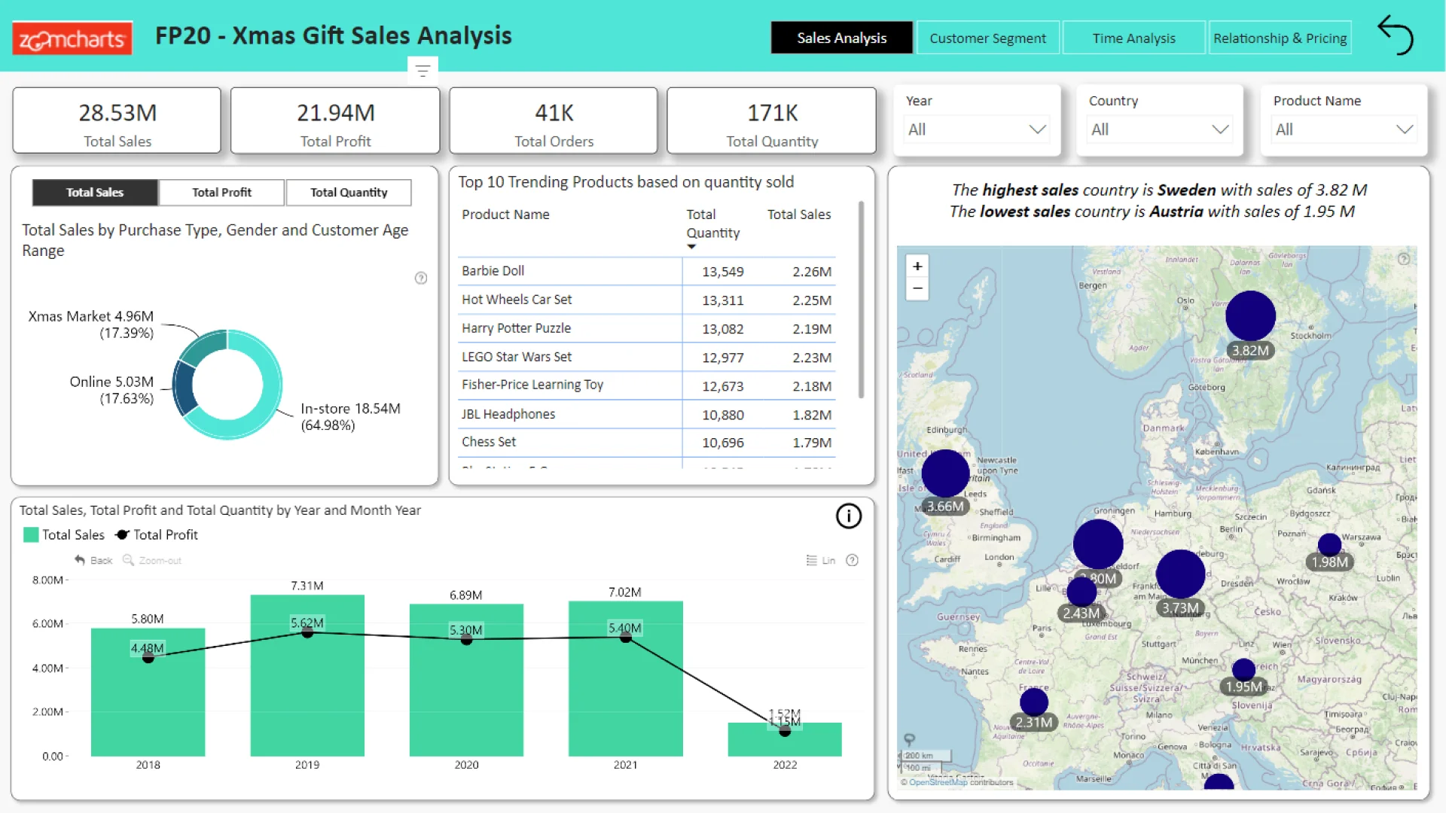Image resolution: width=1446 pixels, height=813 pixels.
Task: Click the 2019 sales bar
Action: [x=307, y=676]
